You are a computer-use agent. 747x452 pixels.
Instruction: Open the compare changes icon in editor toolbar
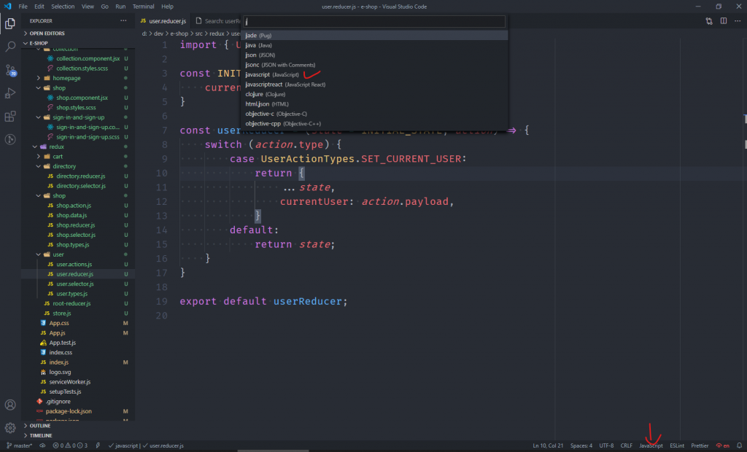coord(709,21)
